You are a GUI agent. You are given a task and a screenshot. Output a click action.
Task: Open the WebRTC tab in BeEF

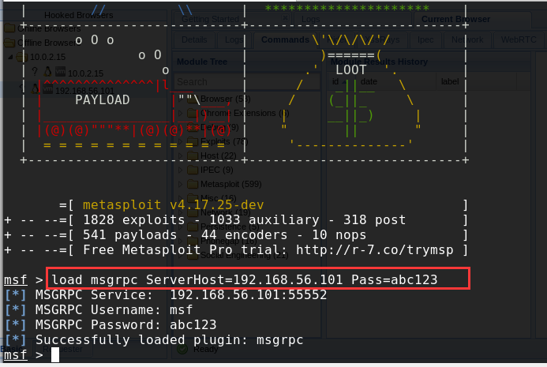tap(519, 39)
